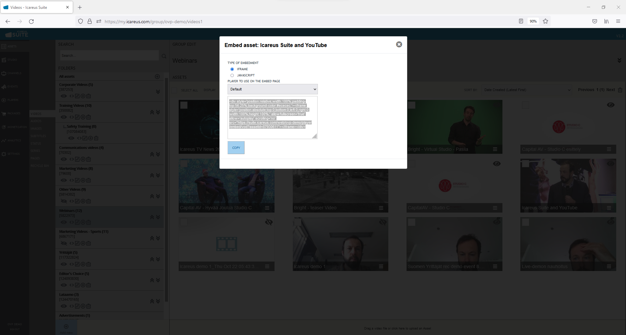Go to the Next assets page

point(610,90)
